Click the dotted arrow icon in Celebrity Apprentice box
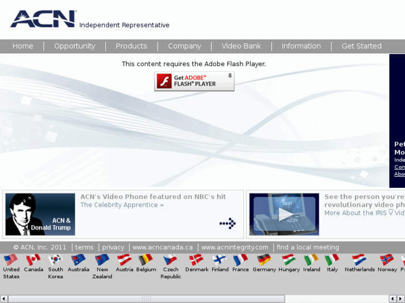405x303 pixels. coord(227,223)
